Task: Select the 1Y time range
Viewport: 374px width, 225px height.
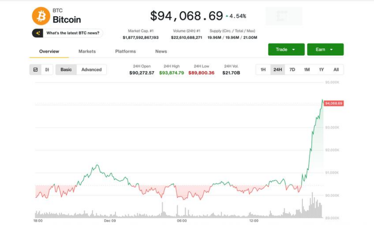Action: click(321, 69)
